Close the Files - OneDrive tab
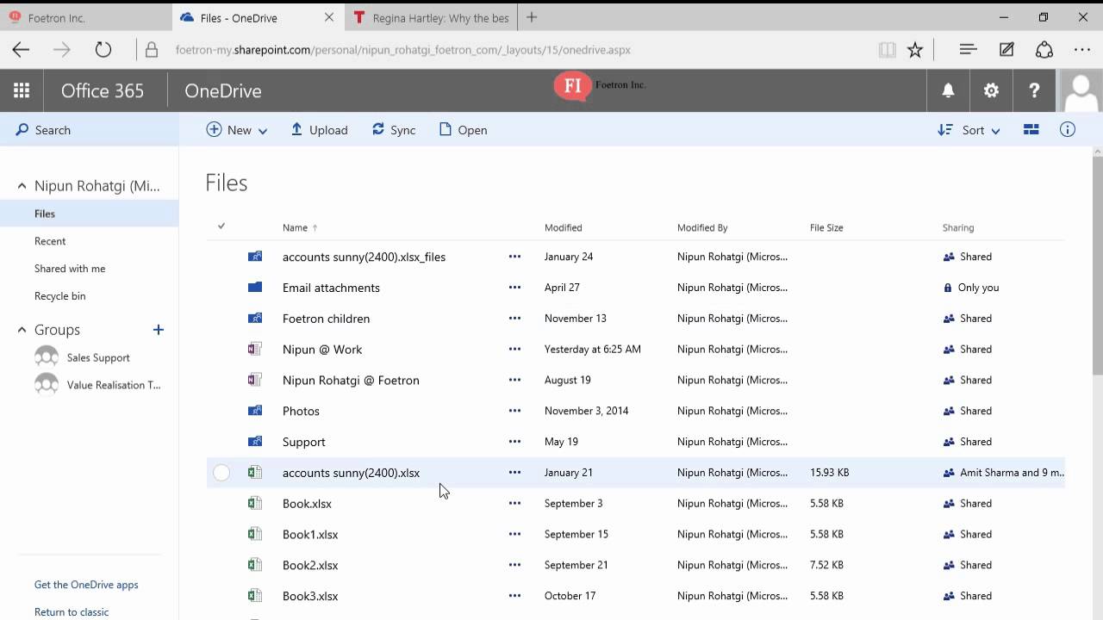Screen dimensions: 1103x620 click(329, 17)
